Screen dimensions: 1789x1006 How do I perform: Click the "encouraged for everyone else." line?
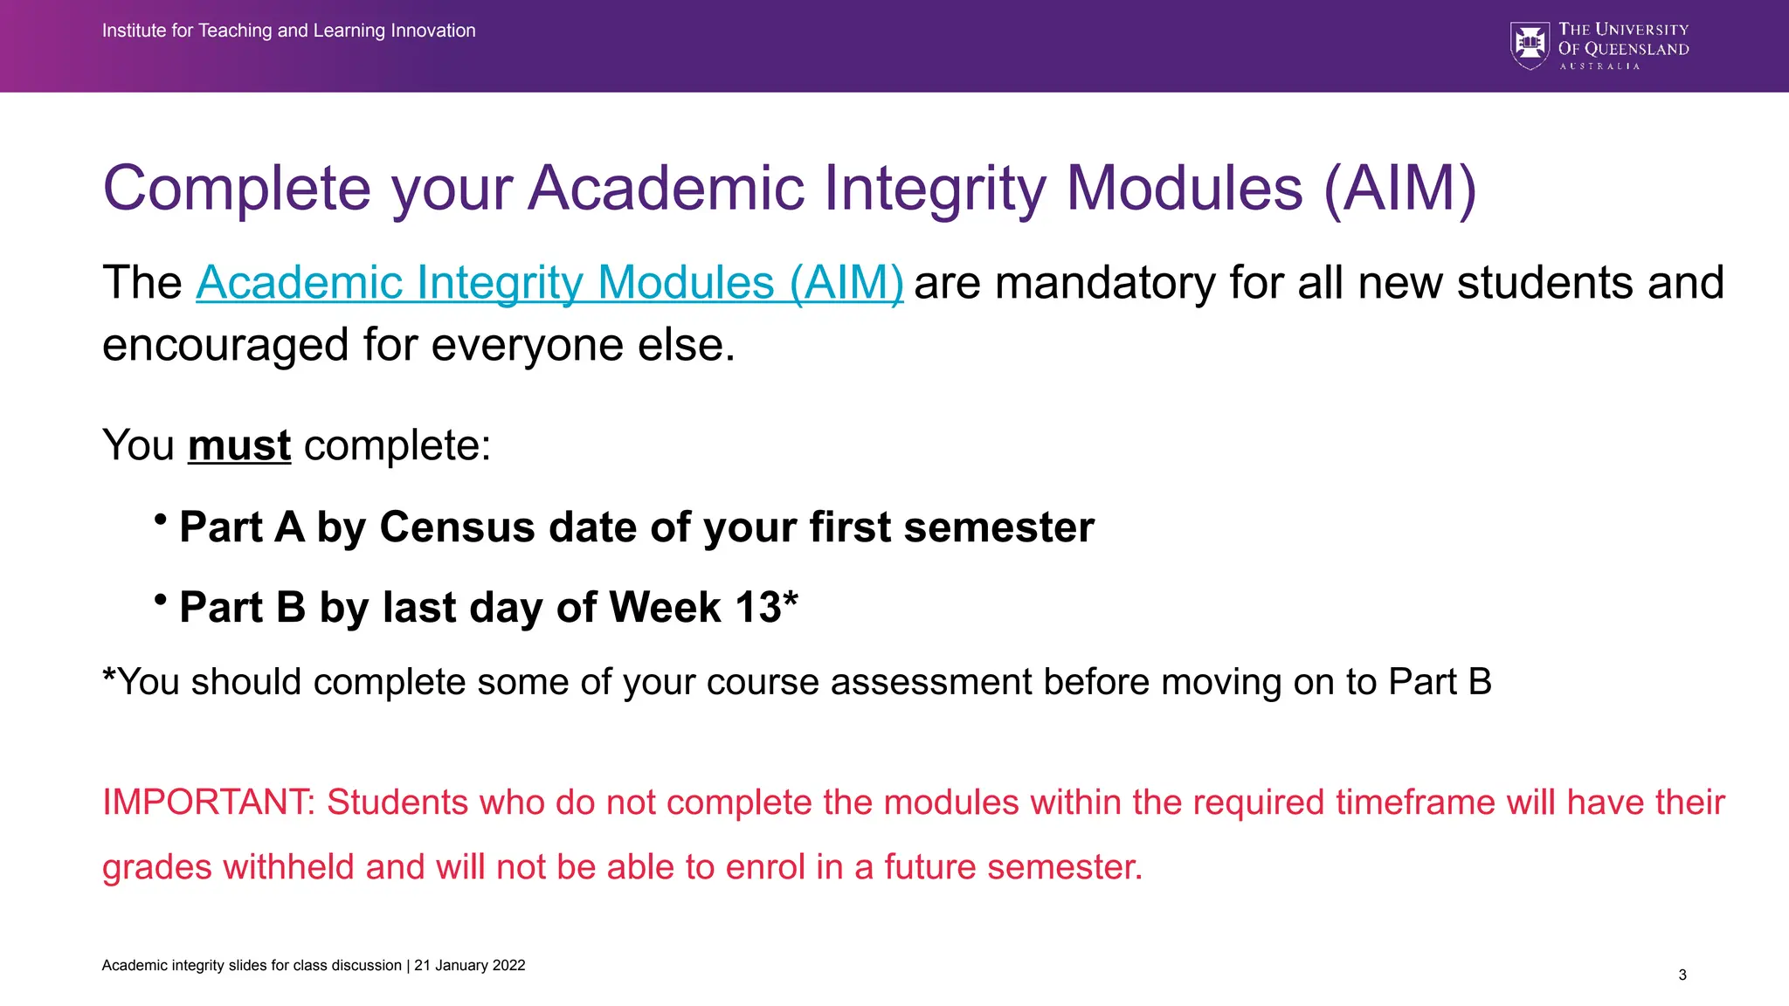coord(419,345)
